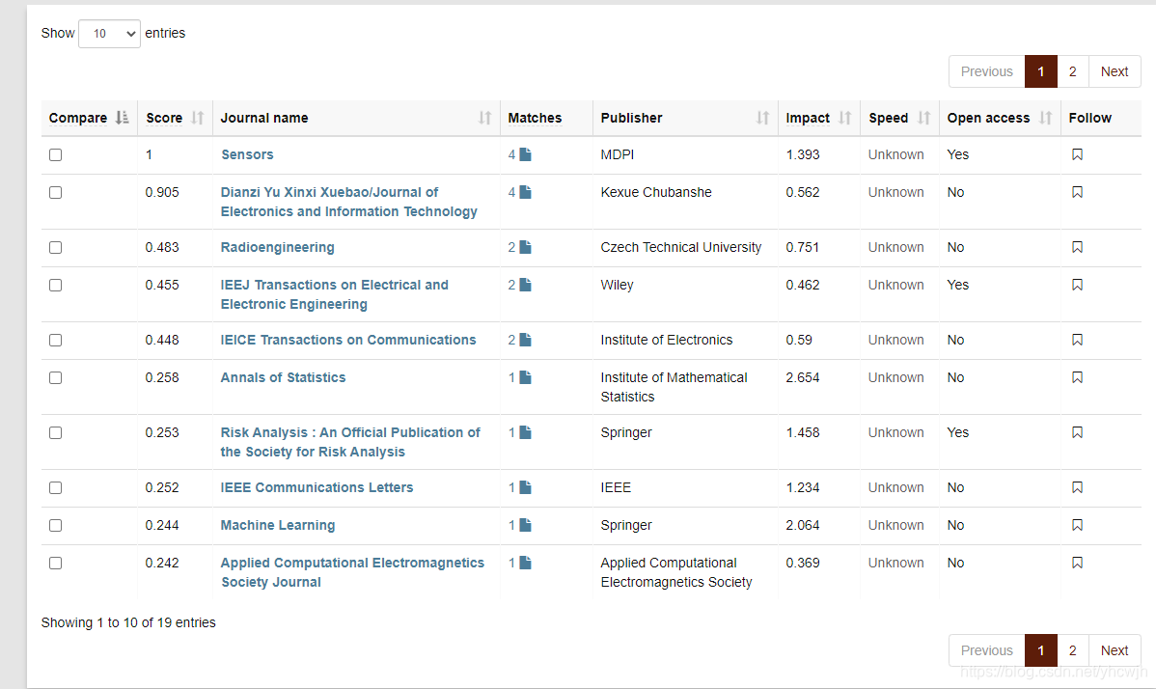1156x689 pixels.
Task: Follow Annals of Statistics via bookmark icon
Action: coord(1077,377)
